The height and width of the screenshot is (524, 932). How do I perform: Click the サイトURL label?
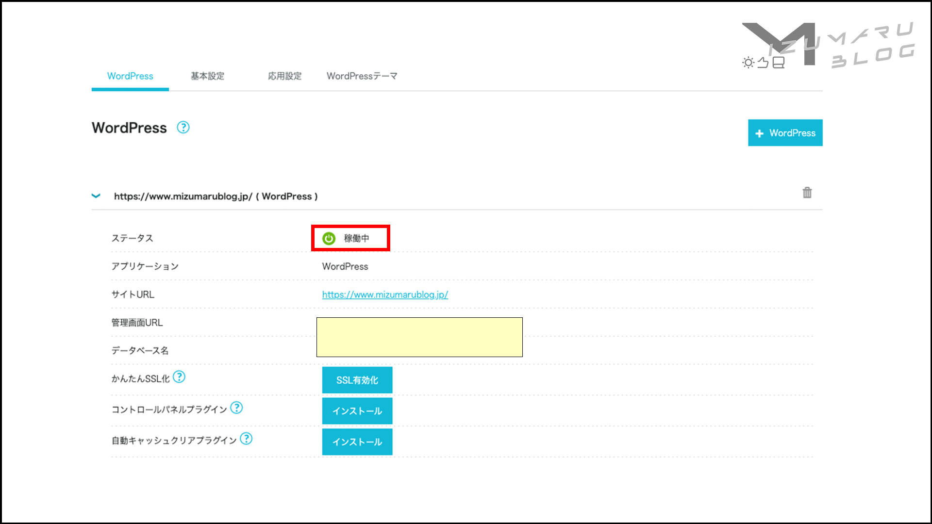click(x=133, y=295)
